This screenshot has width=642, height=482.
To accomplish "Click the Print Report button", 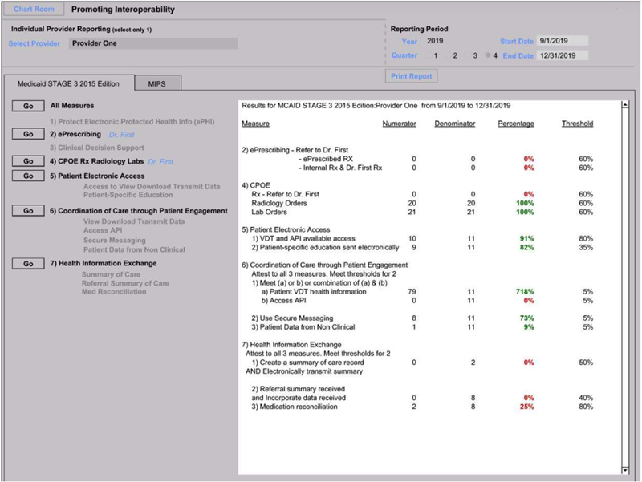I will point(412,76).
